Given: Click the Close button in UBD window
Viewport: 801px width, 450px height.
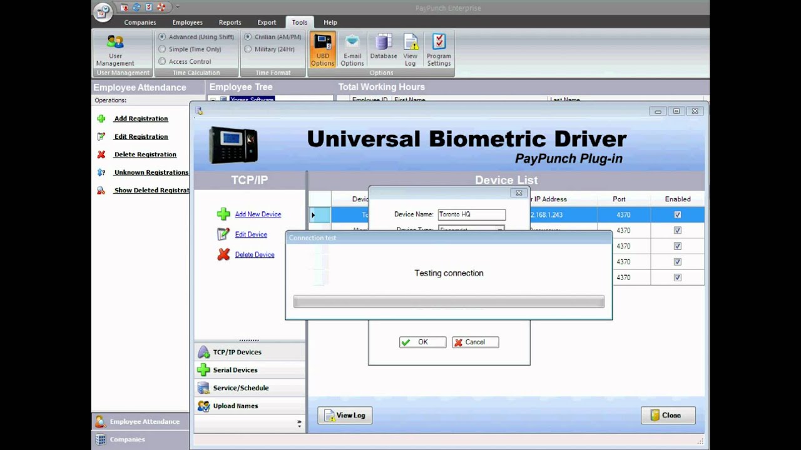Looking at the screenshot, I should pyautogui.click(x=668, y=415).
